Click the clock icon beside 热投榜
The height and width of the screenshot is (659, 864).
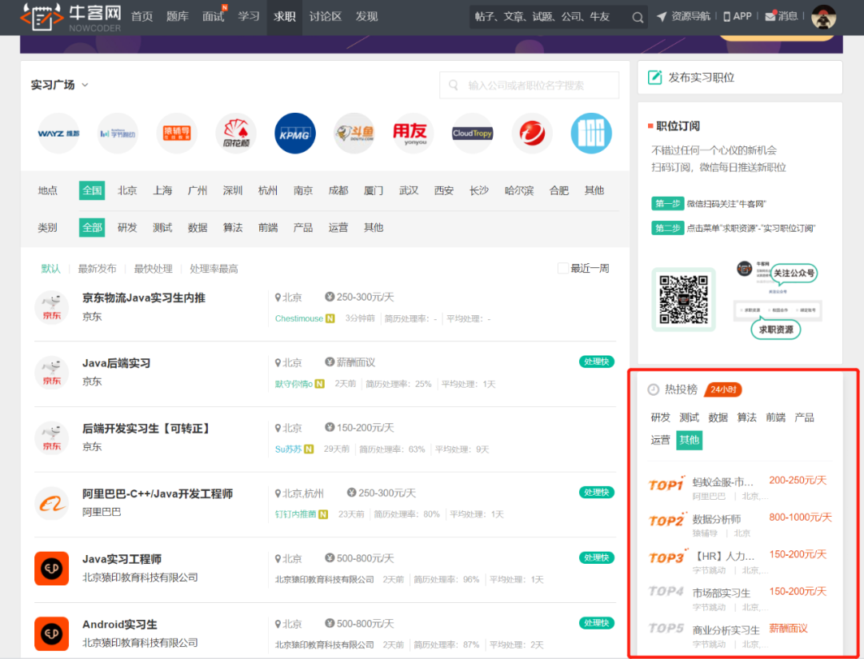point(653,389)
